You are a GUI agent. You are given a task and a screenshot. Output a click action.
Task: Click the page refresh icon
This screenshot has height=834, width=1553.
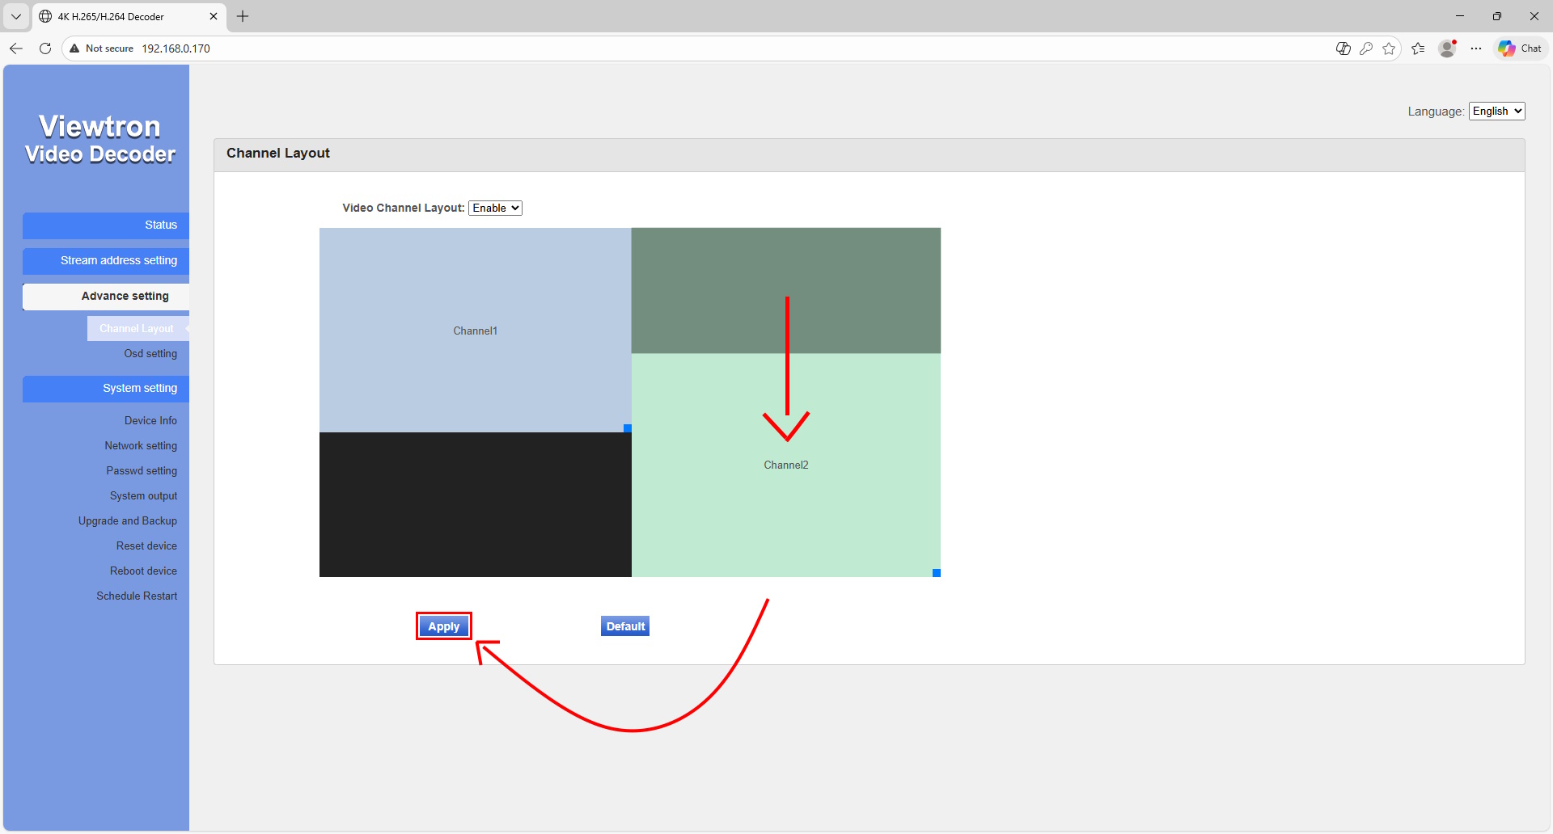click(45, 48)
